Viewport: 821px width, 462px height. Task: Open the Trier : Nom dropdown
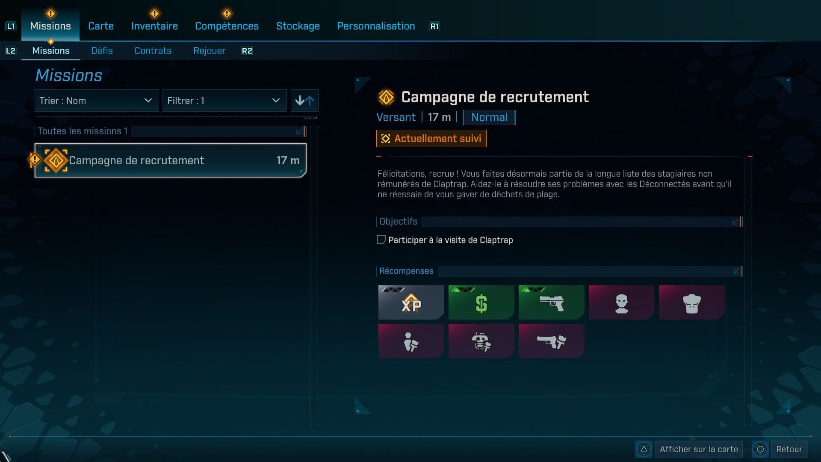click(97, 101)
